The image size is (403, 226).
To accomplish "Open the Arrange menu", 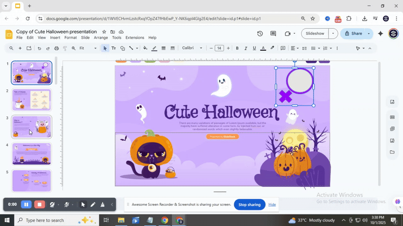I will [101, 38].
